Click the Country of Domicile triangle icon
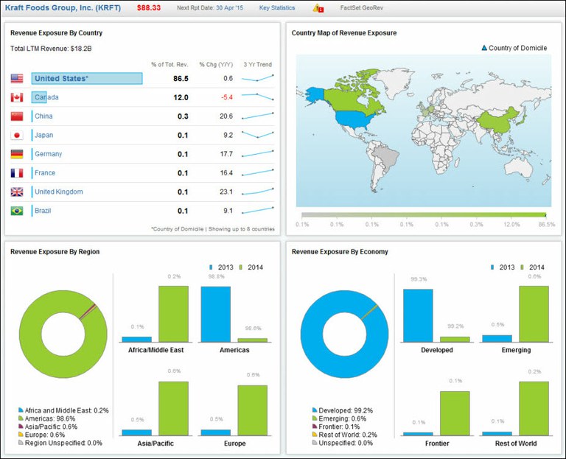 point(484,48)
